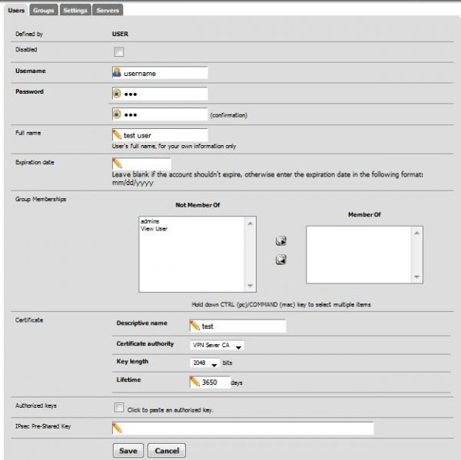The height and width of the screenshot is (460, 461).
Task: Click the Cancel button
Action: tap(167, 451)
